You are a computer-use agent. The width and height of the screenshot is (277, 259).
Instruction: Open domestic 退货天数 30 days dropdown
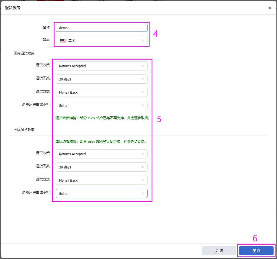[x=102, y=79]
